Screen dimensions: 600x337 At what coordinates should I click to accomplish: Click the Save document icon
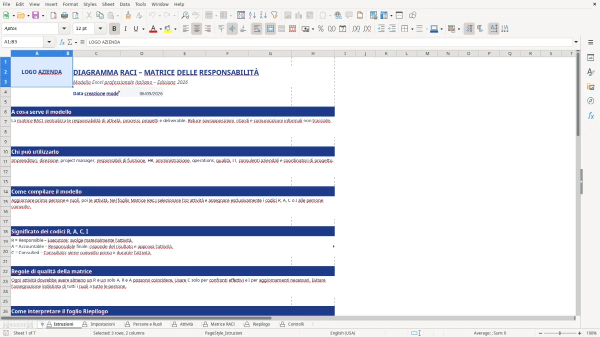[x=35, y=15]
